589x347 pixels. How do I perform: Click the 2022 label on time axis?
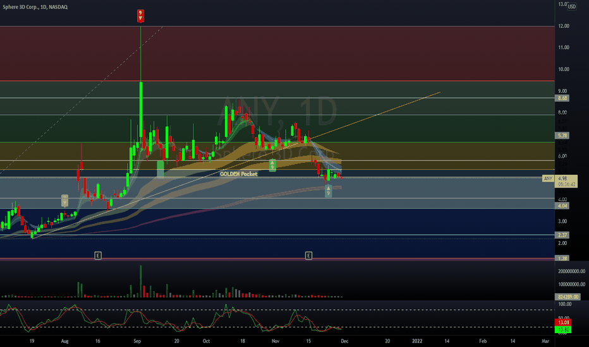(x=417, y=341)
